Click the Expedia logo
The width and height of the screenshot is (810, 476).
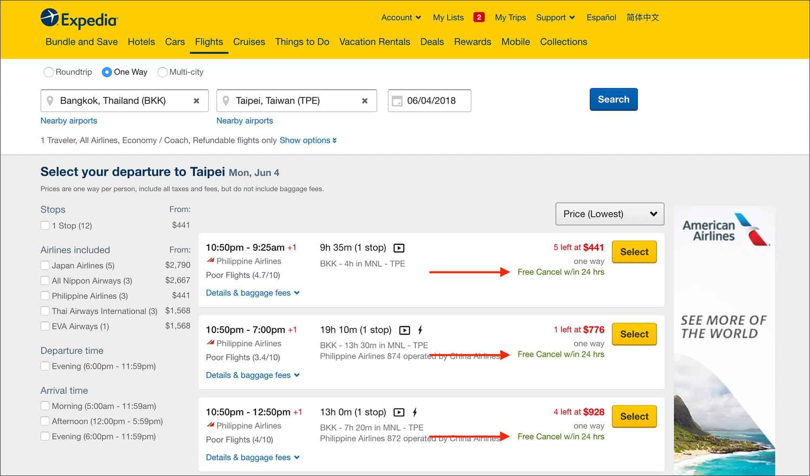click(x=79, y=19)
